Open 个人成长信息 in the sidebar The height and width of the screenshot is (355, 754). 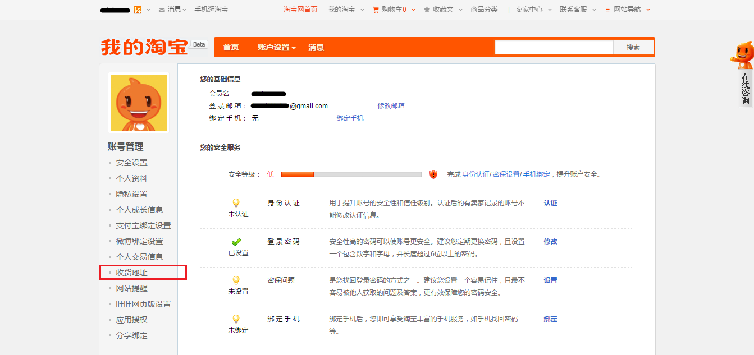[x=140, y=210]
